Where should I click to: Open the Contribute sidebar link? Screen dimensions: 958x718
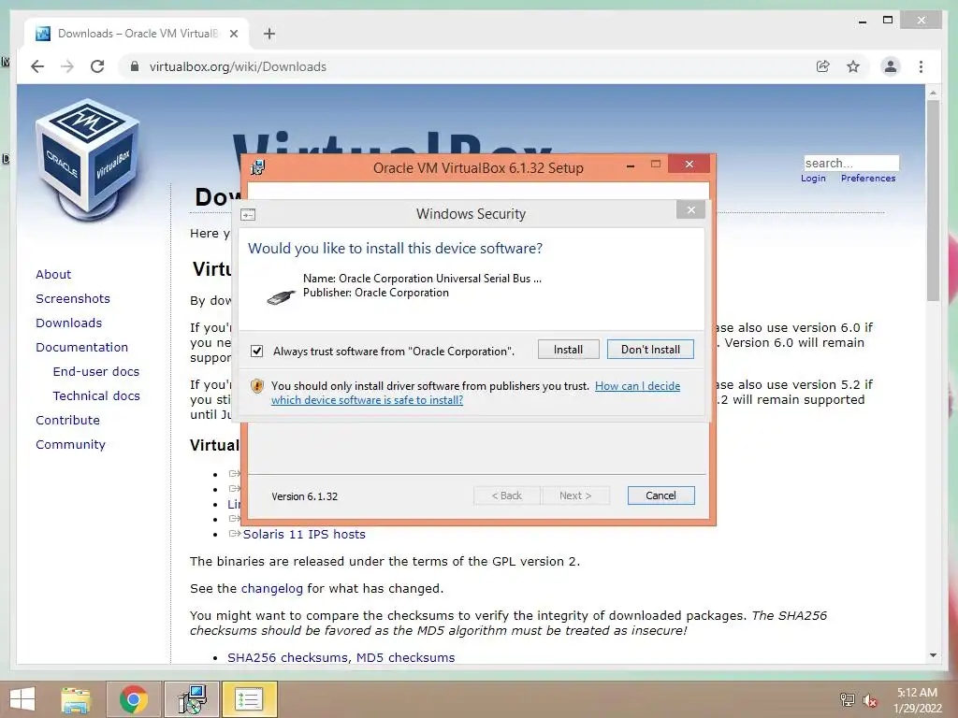67,420
